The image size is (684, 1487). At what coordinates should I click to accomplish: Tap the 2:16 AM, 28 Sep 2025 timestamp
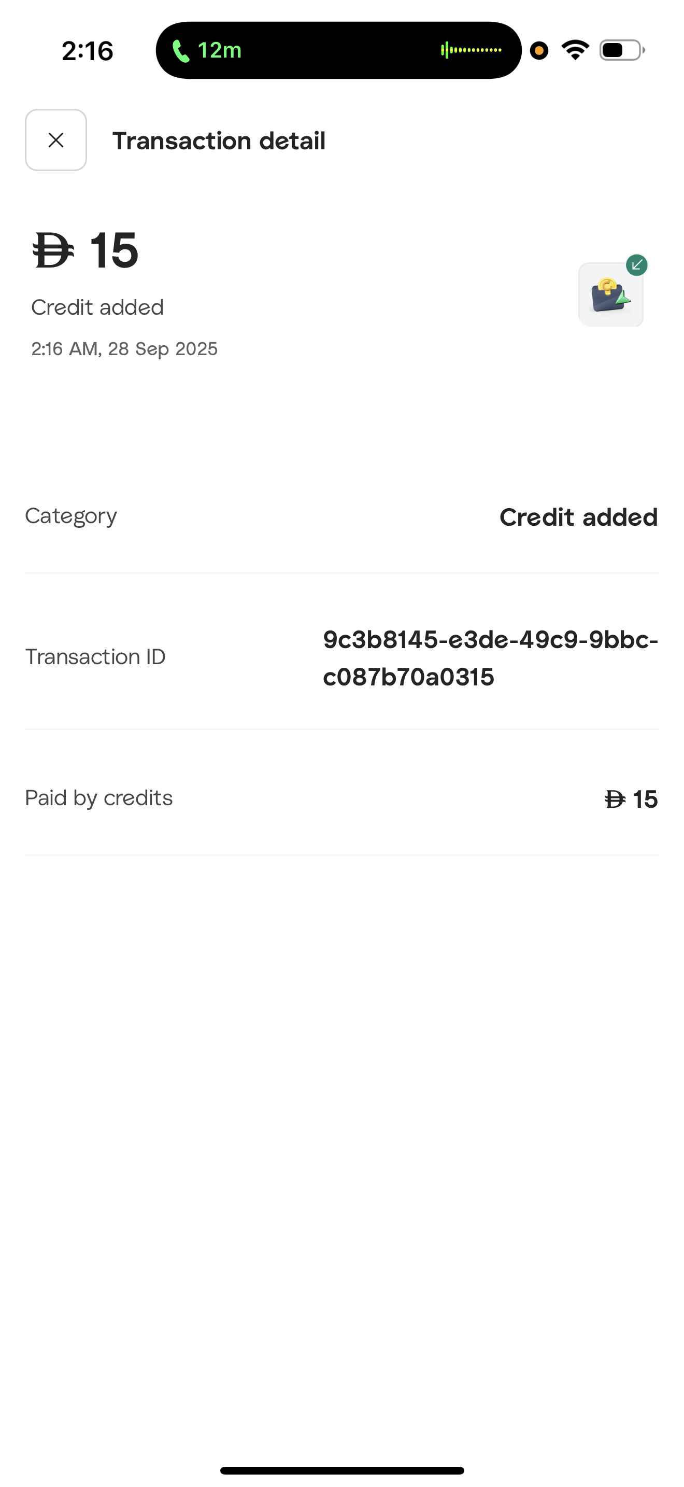[124, 348]
